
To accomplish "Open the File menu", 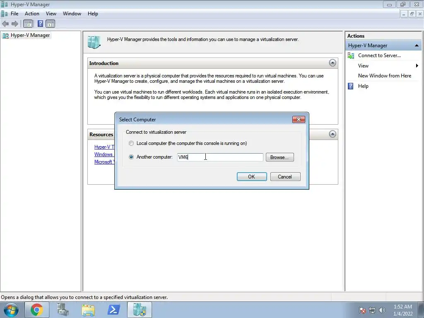I will (14, 14).
